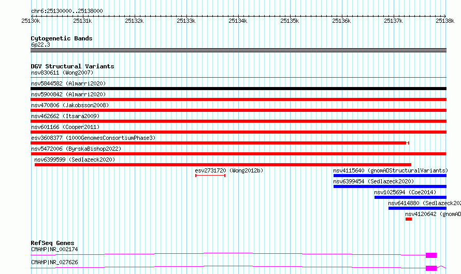
Task: Open the nsv462662 (Itsara2009) variant
Action: pyautogui.click(x=65, y=116)
